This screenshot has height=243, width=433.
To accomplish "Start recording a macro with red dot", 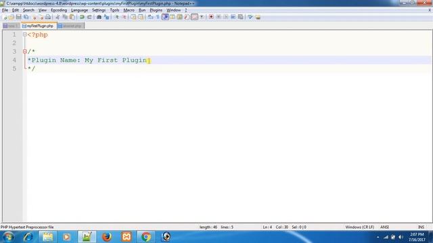I will coord(211,17).
